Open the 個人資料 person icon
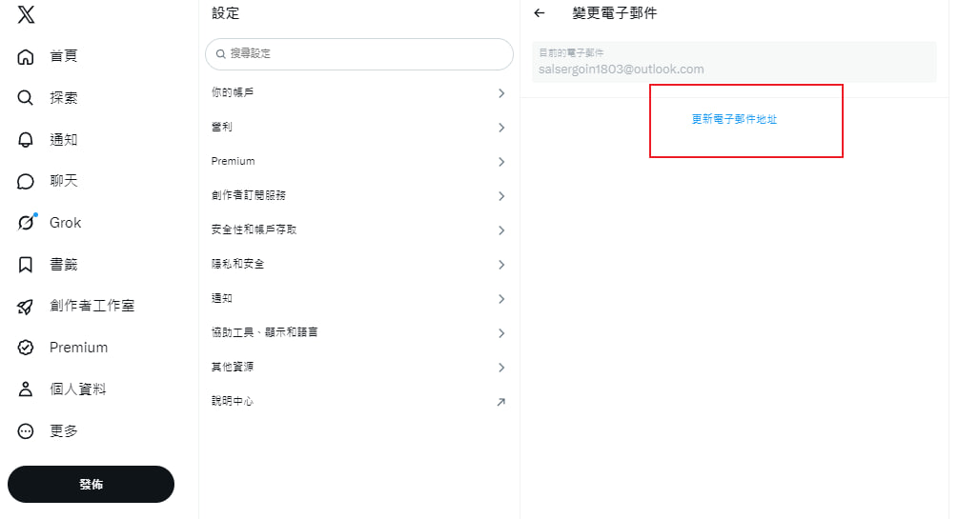 tap(26, 389)
